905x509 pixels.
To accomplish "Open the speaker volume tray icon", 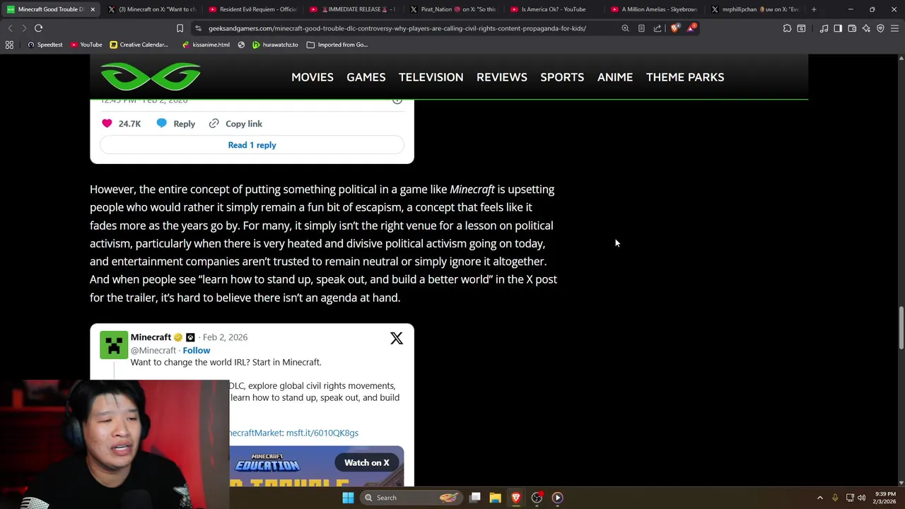I will tap(861, 498).
